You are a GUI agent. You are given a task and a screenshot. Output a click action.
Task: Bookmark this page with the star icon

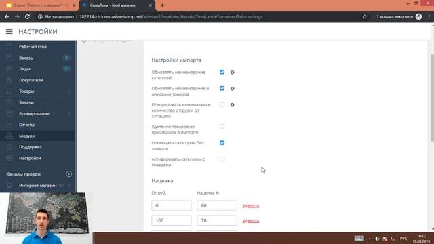coord(365,16)
